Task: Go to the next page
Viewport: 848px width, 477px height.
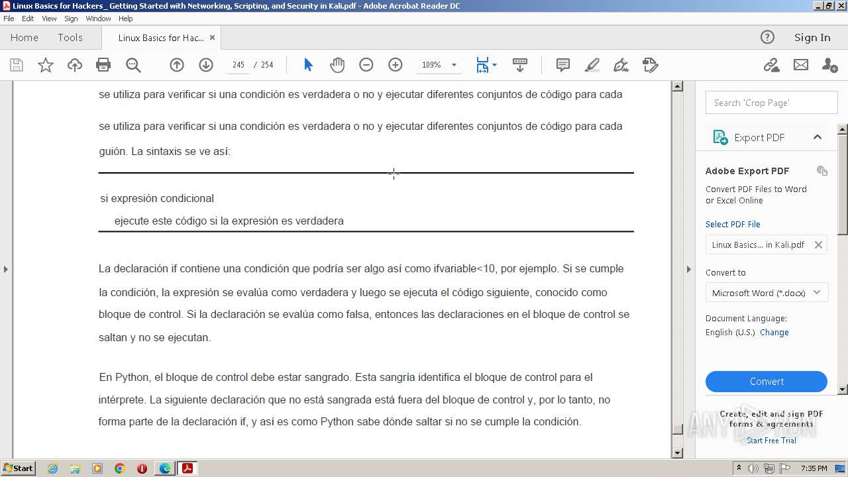Action: (x=206, y=65)
